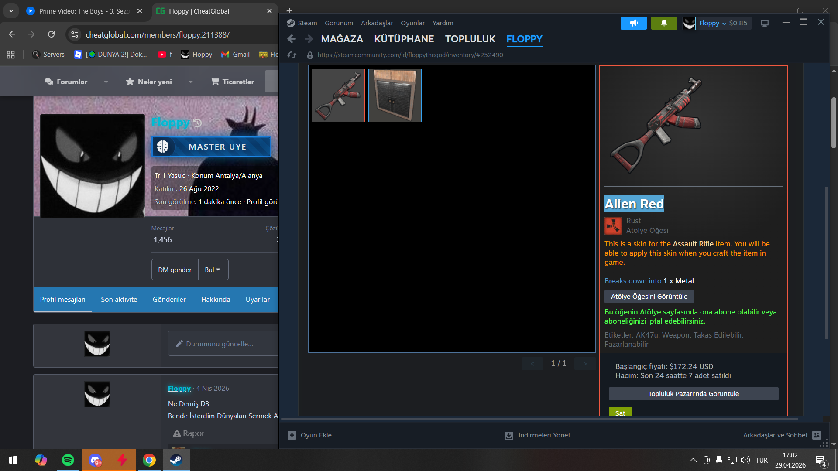Image resolution: width=838 pixels, height=471 pixels.
Task: Open the Arkadaşlar menu in Steam
Action: tap(377, 23)
